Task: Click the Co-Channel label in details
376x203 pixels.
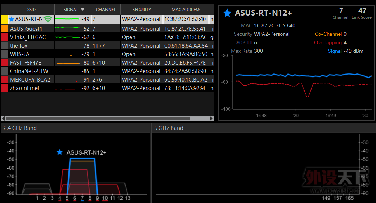Action: pyautogui.click(x=328, y=34)
